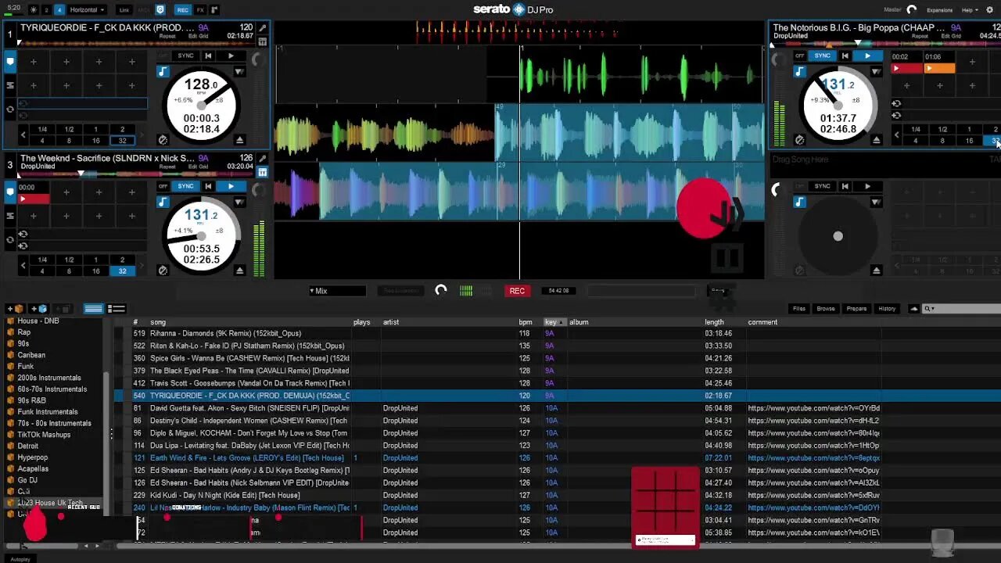Switch OFF sync button on Big Poppa deck

(x=800, y=56)
